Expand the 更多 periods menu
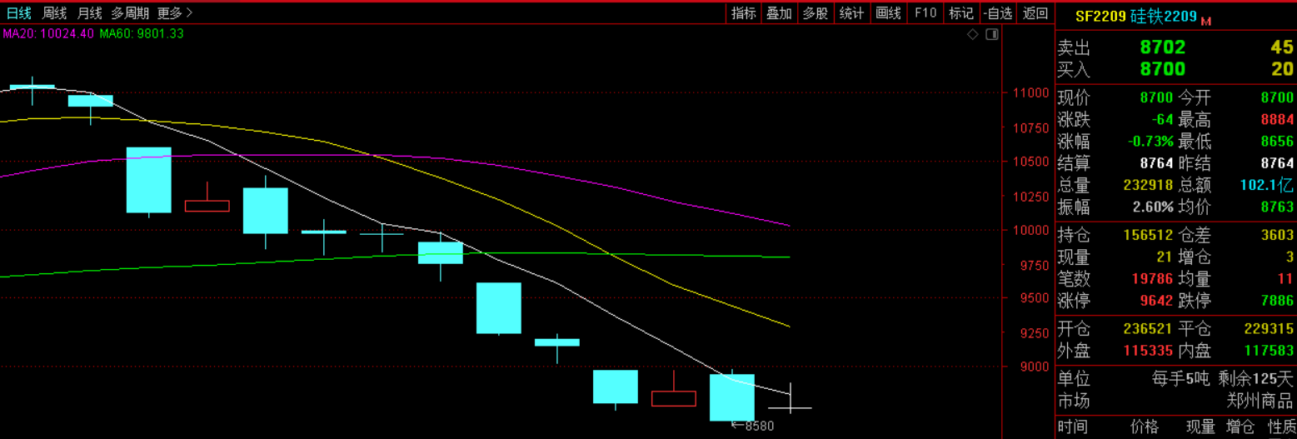 tap(175, 12)
